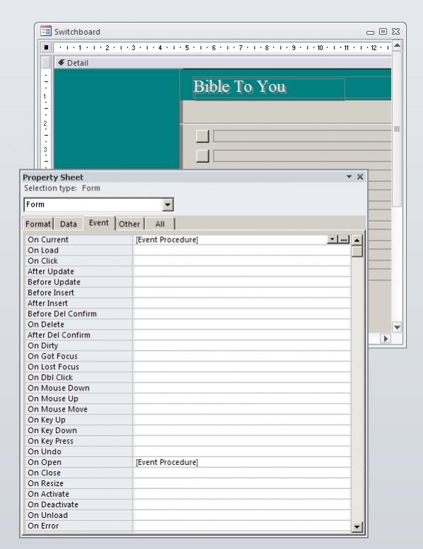The width and height of the screenshot is (423, 549).
Task: Click the property list scroll down arrow
Action: 357,526
